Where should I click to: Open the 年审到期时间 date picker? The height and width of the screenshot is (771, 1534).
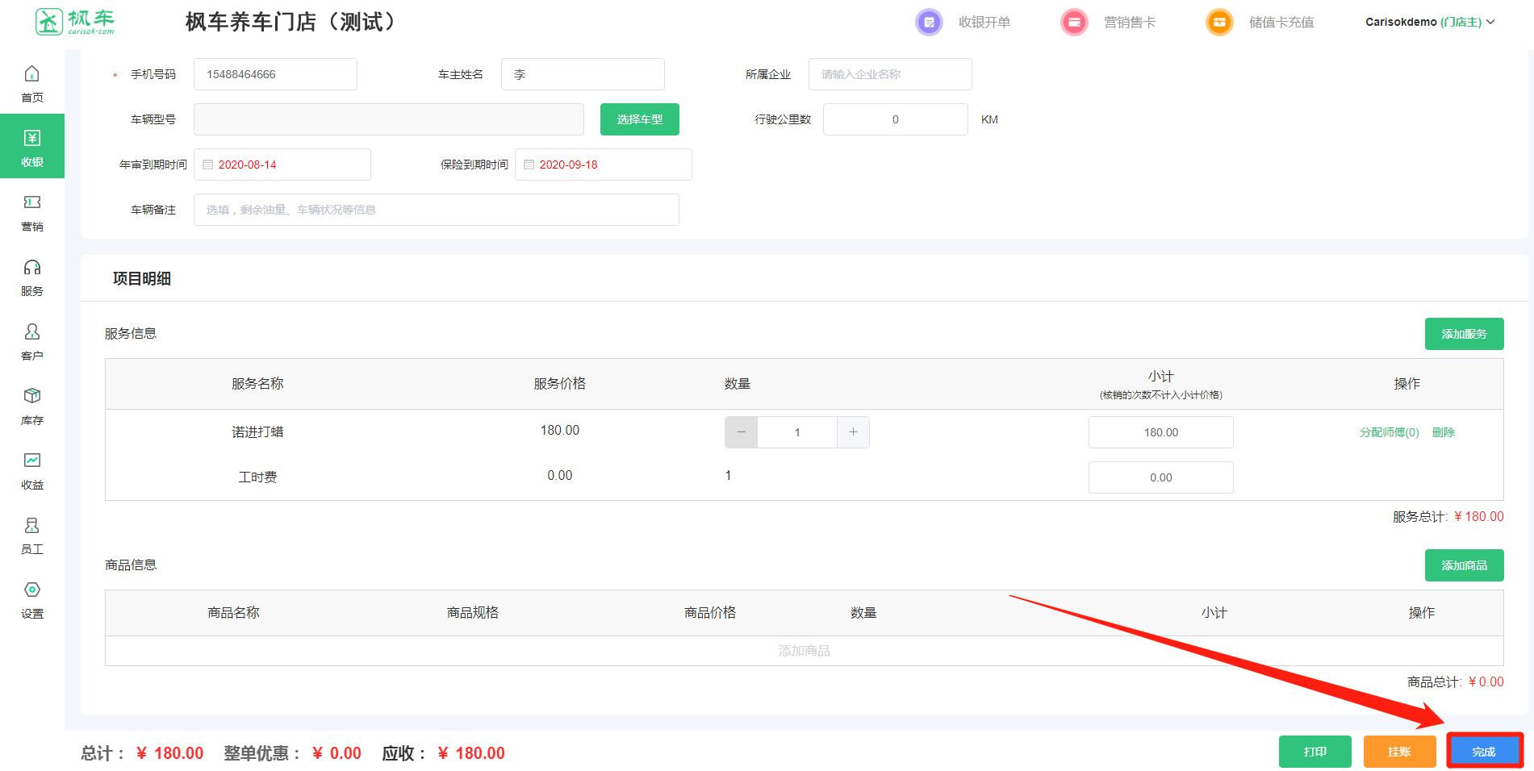[x=282, y=165]
